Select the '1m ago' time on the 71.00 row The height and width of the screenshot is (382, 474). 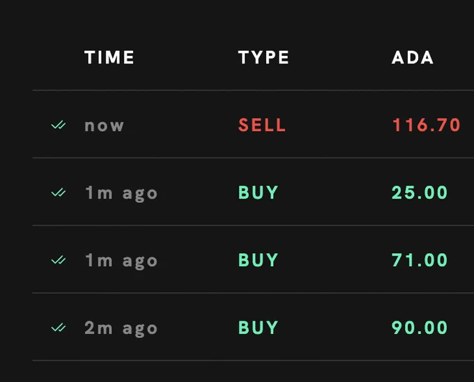pyautogui.click(x=121, y=261)
